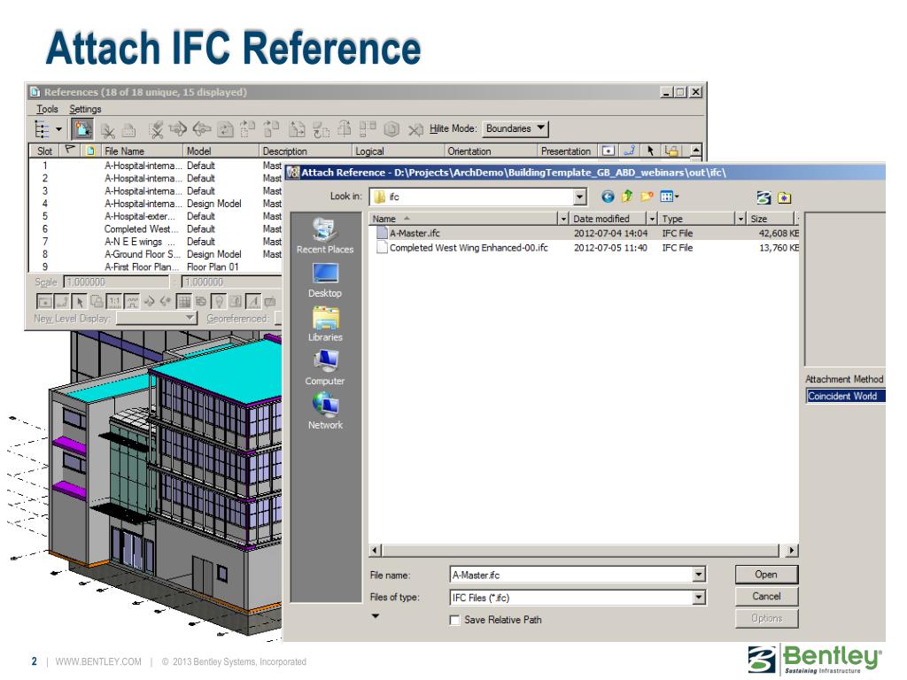
Task: Select the A-Master.ifc file
Action: pyautogui.click(x=585, y=233)
